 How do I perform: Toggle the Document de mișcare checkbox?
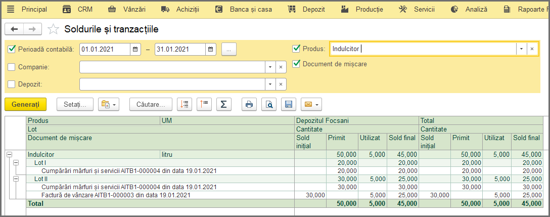coord(296,64)
